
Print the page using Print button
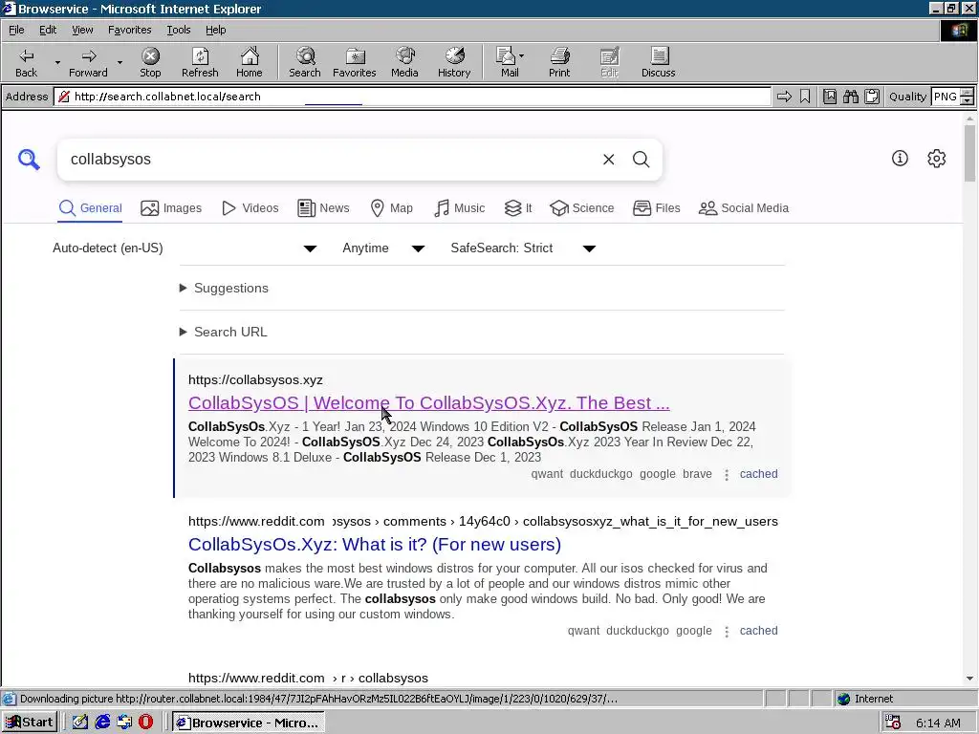pyautogui.click(x=559, y=62)
